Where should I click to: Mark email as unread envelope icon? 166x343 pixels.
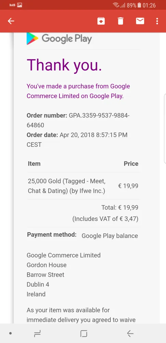click(x=140, y=21)
